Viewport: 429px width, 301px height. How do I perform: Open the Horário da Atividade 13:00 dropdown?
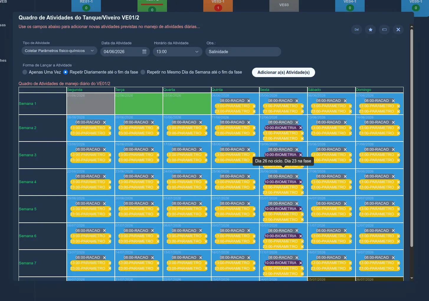pyautogui.click(x=178, y=52)
